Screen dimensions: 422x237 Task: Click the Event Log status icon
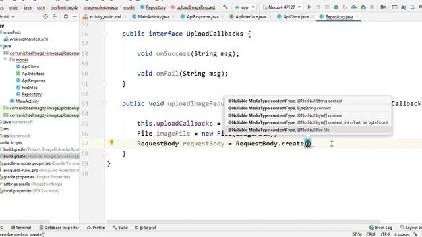coord(371,228)
